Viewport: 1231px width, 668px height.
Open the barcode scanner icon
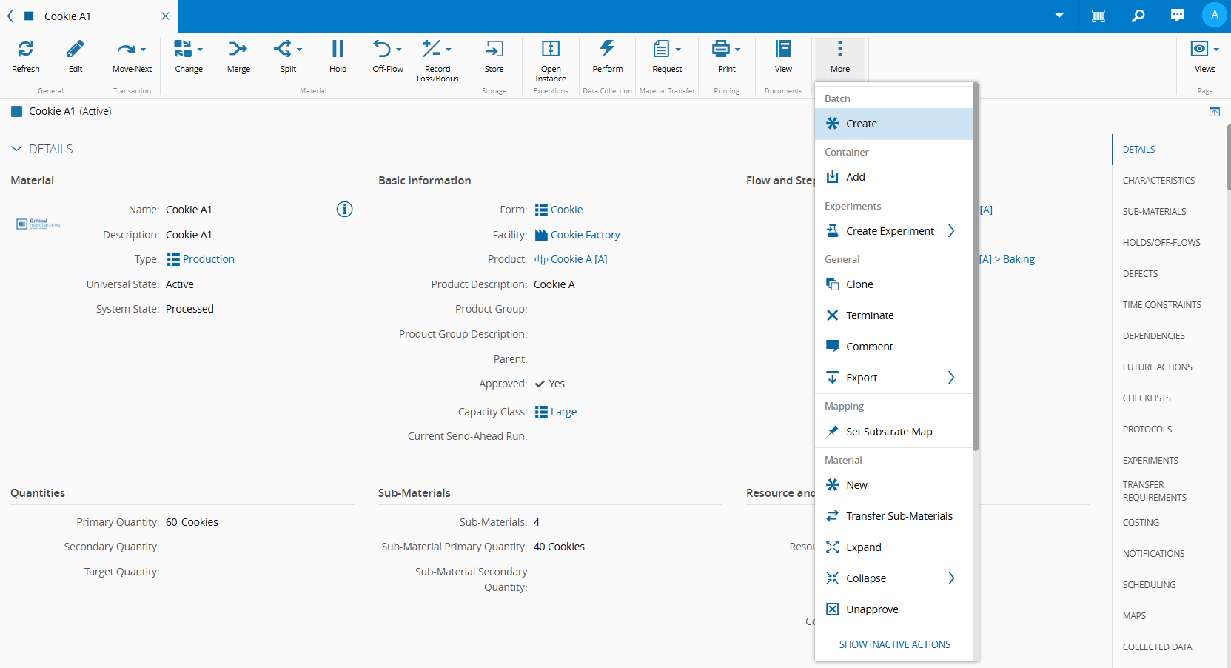[x=1098, y=16]
